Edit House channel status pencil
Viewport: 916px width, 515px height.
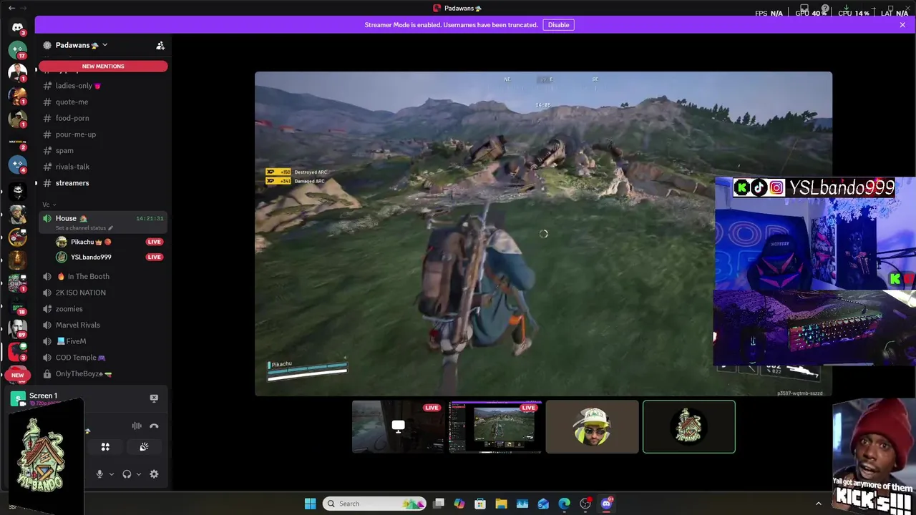pos(110,228)
